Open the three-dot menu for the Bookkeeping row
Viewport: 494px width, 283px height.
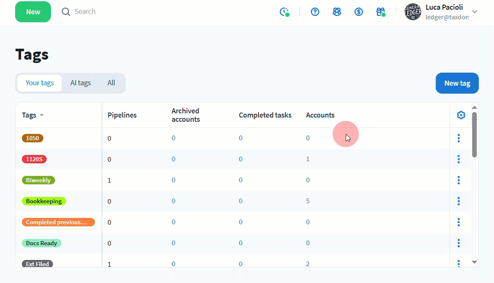point(459,201)
